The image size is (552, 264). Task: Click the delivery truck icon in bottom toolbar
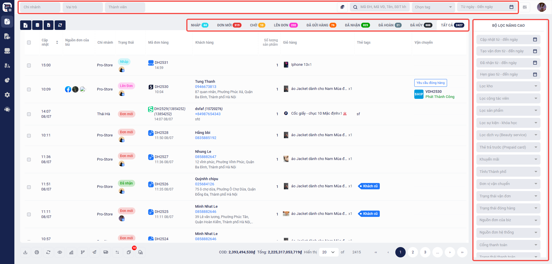[106, 252]
